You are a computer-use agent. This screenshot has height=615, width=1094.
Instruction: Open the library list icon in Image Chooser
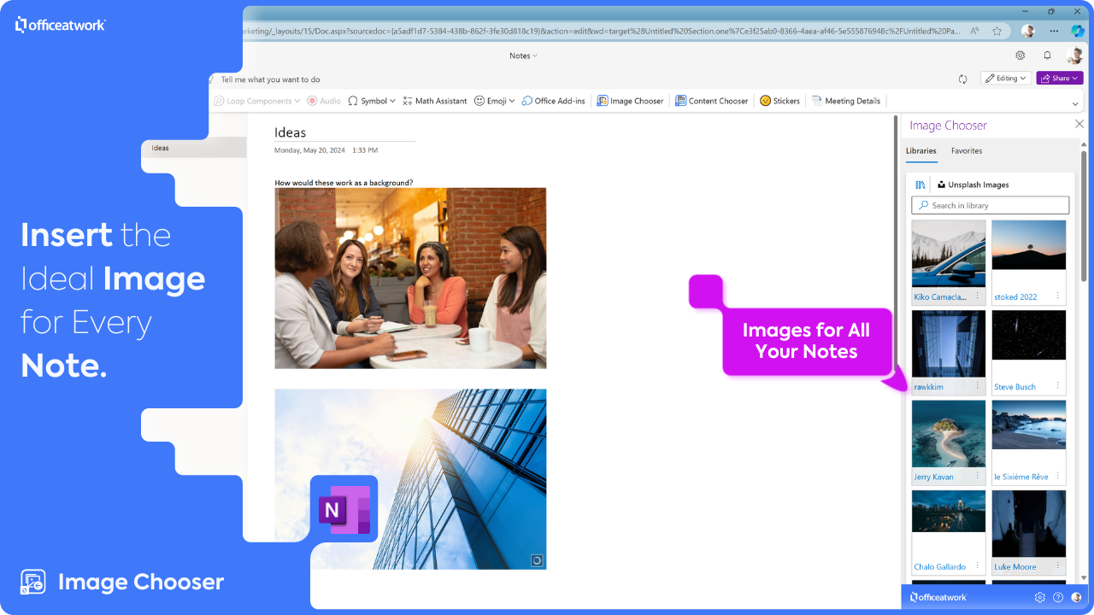tap(920, 184)
